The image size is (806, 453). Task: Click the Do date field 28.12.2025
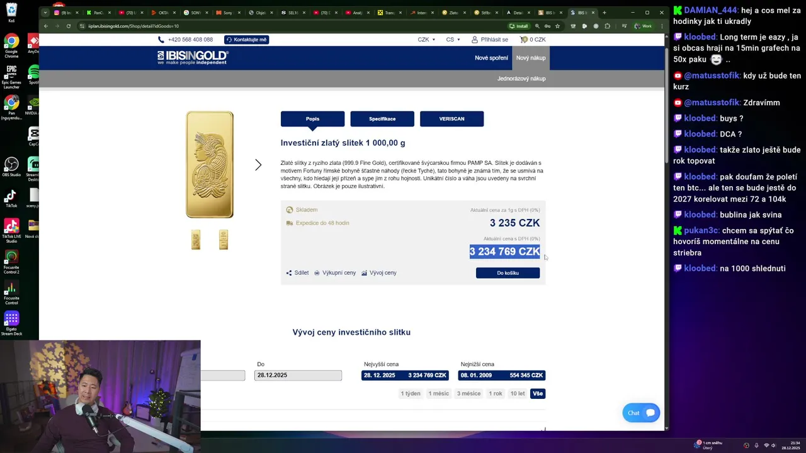click(298, 376)
